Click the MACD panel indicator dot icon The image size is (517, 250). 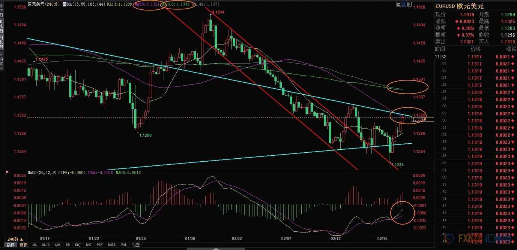[7, 173]
